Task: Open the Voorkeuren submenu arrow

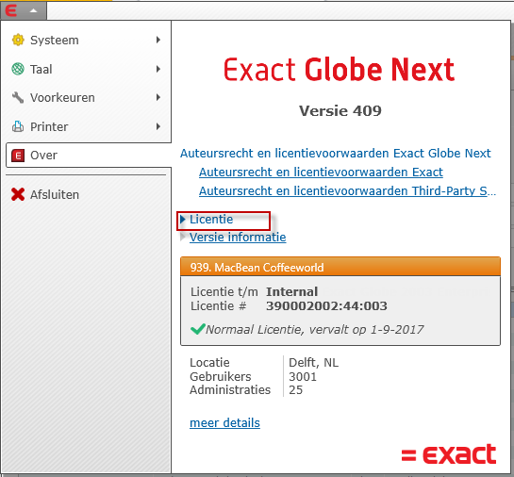Action: 158,97
